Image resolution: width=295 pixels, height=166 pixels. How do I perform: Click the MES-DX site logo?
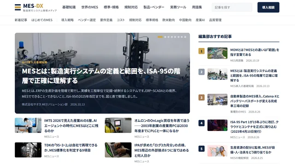click(35, 7)
